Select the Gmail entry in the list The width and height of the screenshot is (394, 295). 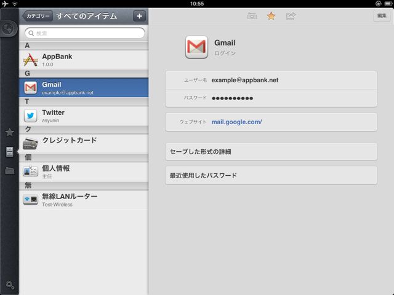pyautogui.click(x=84, y=87)
